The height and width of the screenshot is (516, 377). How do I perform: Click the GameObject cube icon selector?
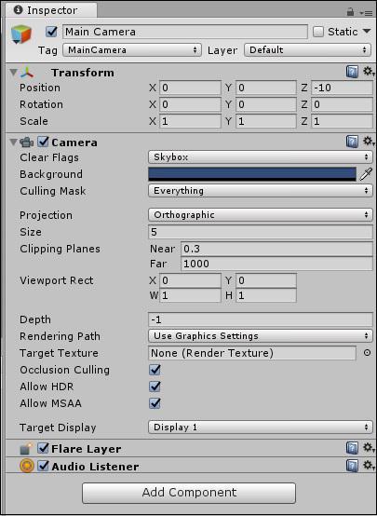click(x=20, y=34)
